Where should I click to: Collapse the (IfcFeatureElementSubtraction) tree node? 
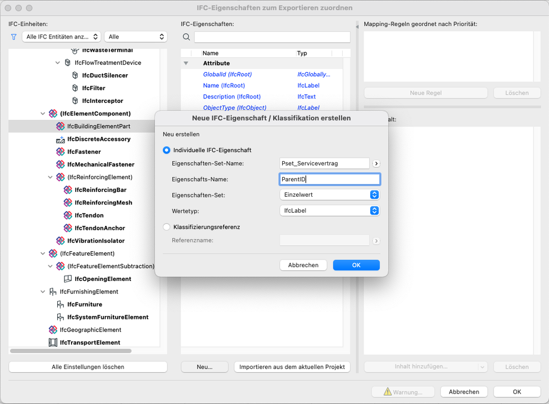click(50, 266)
